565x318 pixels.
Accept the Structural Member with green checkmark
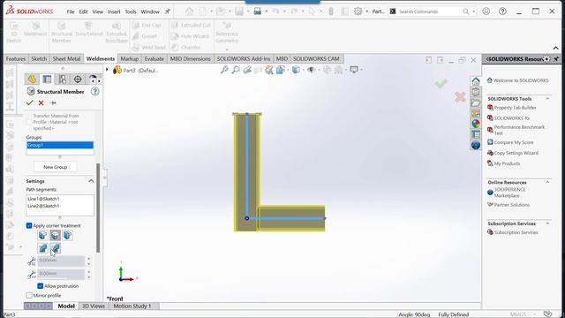(30, 102)
